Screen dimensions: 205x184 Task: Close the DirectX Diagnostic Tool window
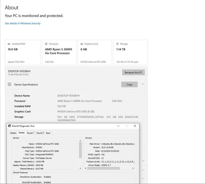[x=135, y=126]
